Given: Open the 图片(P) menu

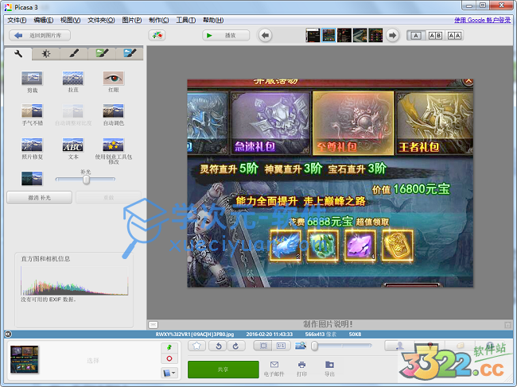Looking at the screenshot, I should (132, 20).
